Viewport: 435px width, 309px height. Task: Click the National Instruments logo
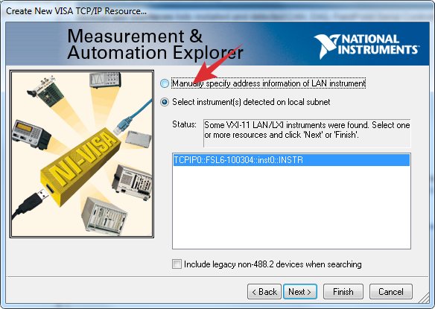point(366,45)
